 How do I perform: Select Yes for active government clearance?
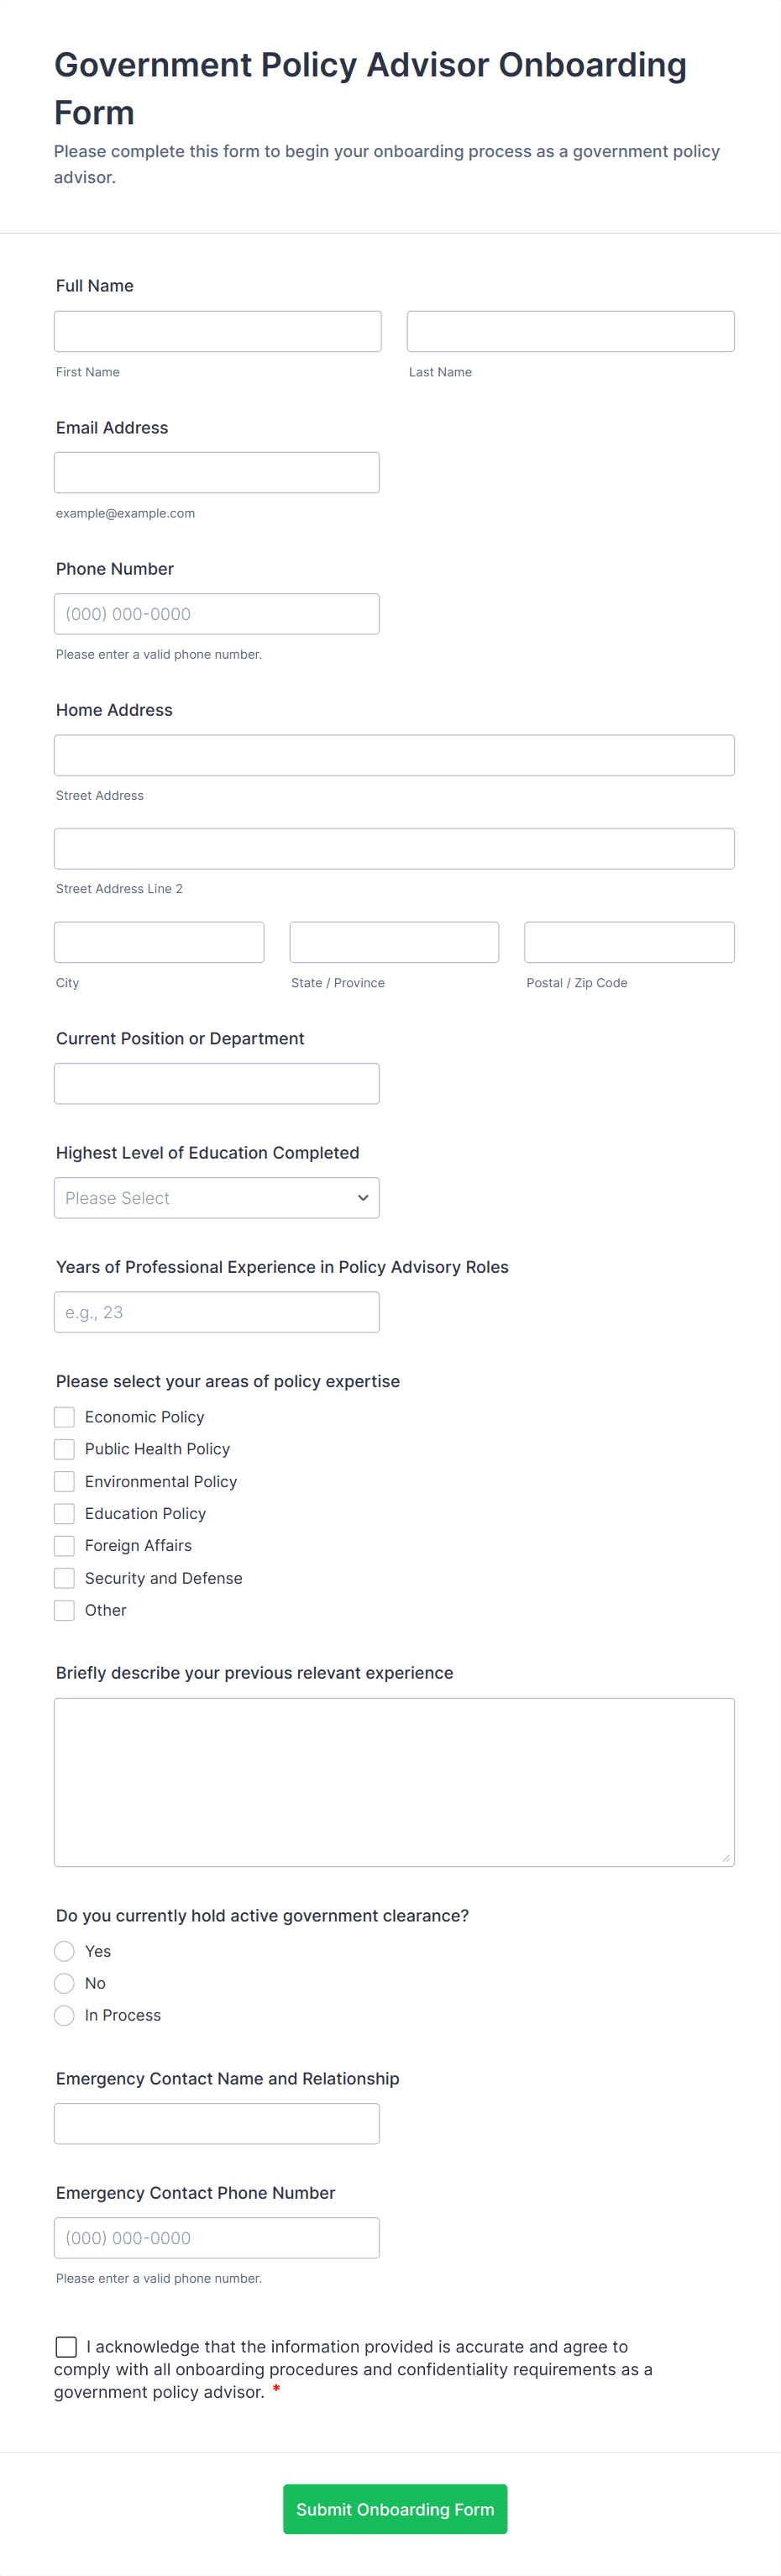(x=64, y=1950)
